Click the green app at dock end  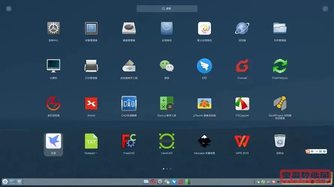point(187,182)
